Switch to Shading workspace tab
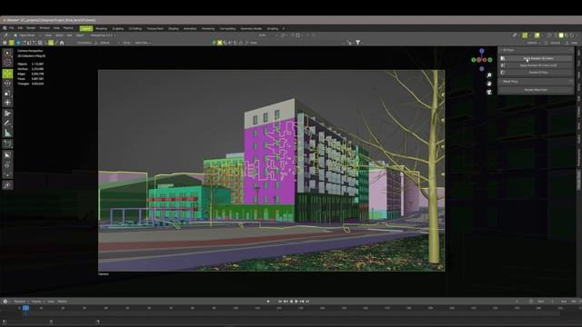This screenshot has height=327, width=582. pyautogui.click(x=174, y=28)
